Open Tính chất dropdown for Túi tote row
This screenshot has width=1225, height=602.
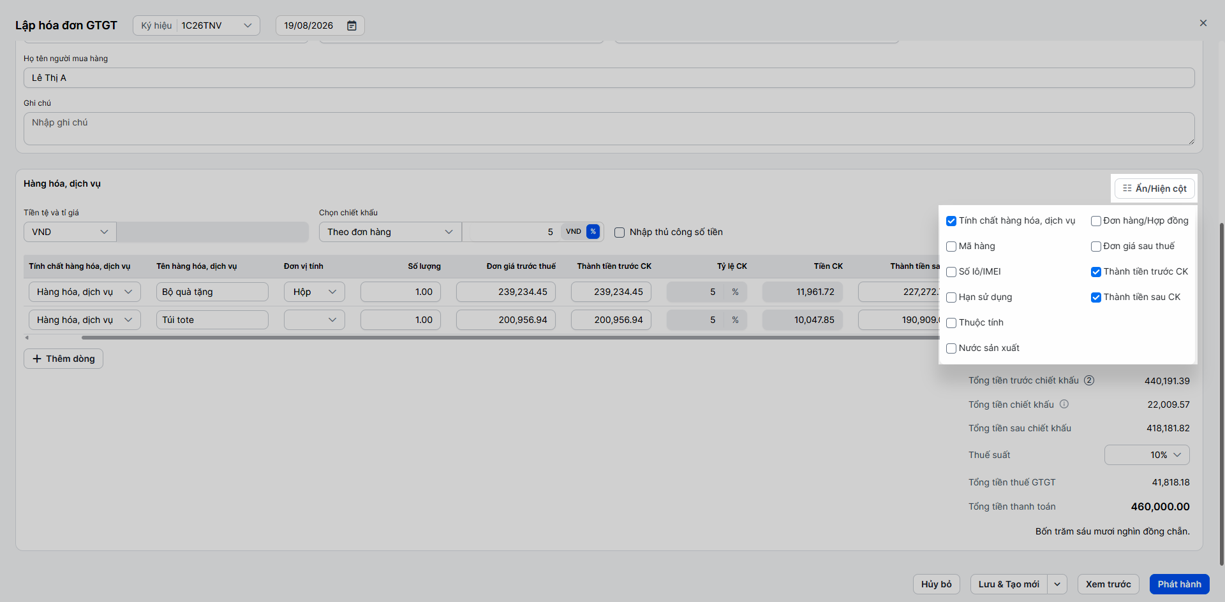[85, 320]
